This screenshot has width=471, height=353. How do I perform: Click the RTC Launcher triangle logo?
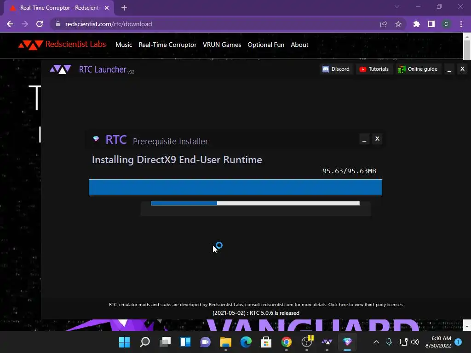pos(60,69)
